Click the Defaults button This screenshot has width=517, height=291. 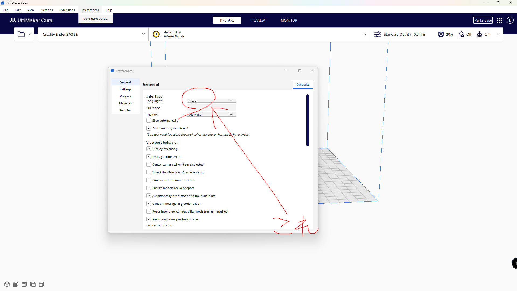(303, 84)
